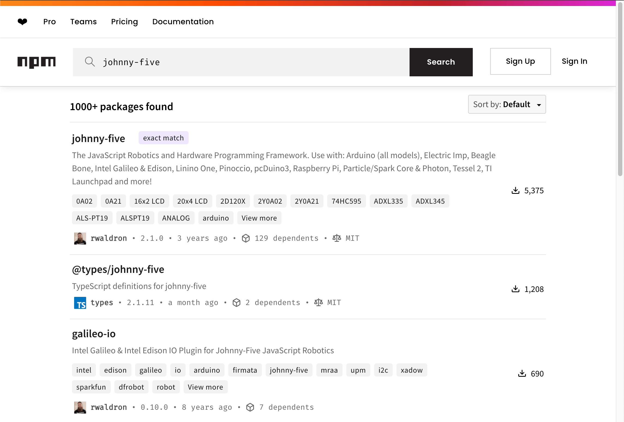The width and height of the screenshot is (624, 422).
Task: Open the Sort by Default dropdown
Action: pyautogui.click(x=507, y=104)
